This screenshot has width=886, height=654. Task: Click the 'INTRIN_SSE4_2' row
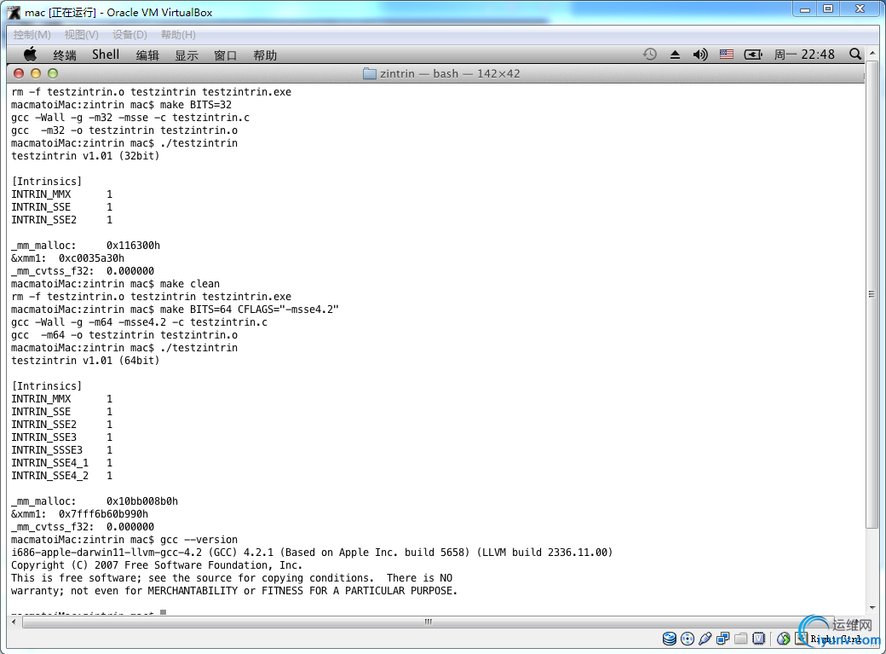pyautogui.click(x=61, y=475)
